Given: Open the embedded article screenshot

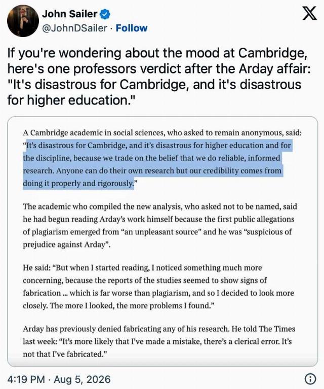Looking at the screenshot, I should [163, 241].
